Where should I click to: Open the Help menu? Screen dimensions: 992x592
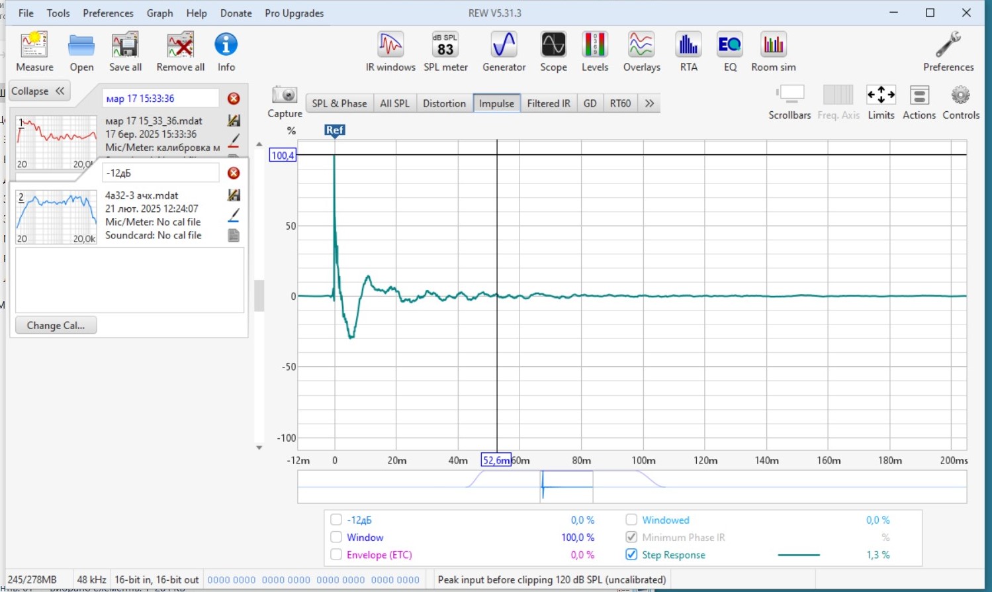click(x=197, y=13)
